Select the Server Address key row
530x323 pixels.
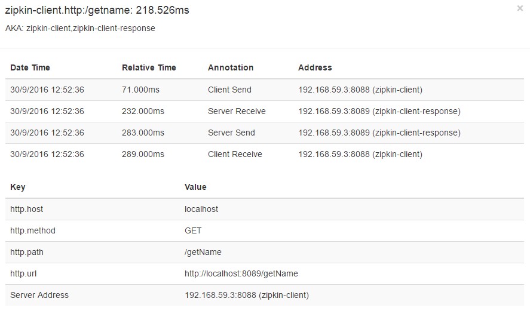[265, 296]
